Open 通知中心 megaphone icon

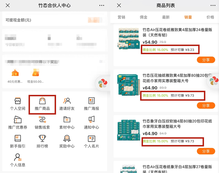(x=91, y=123)
